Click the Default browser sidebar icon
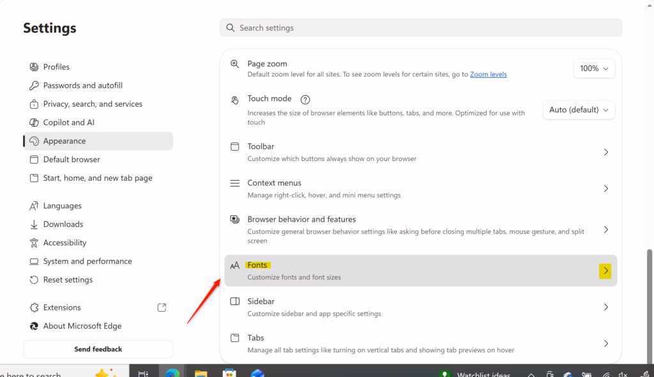Screen dimensions: 654x377 click(x=34, y=160)
